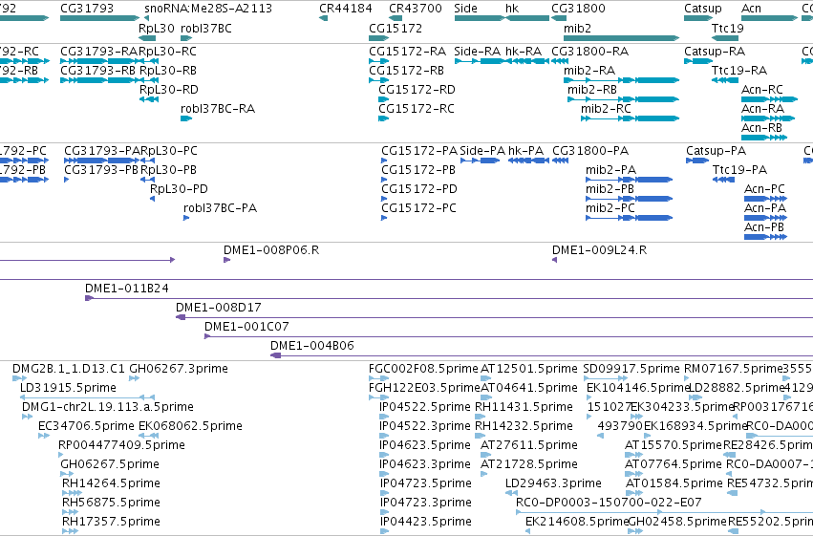813x536 pixels.
Task: Open BAC clone DME1-004B06
Action: (312, 346)
